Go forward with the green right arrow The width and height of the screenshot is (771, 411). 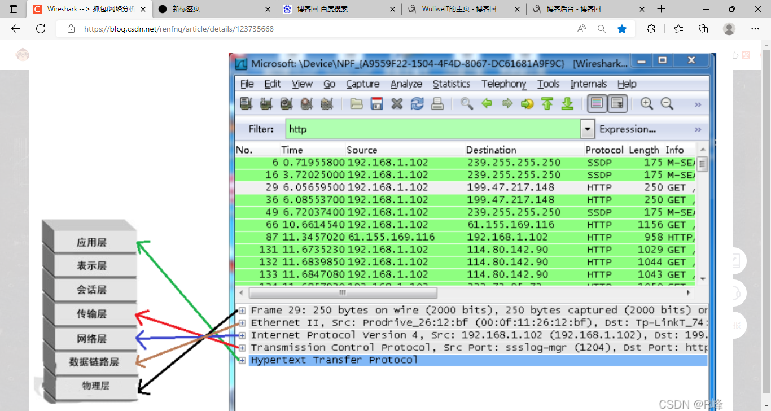(507, 104)
